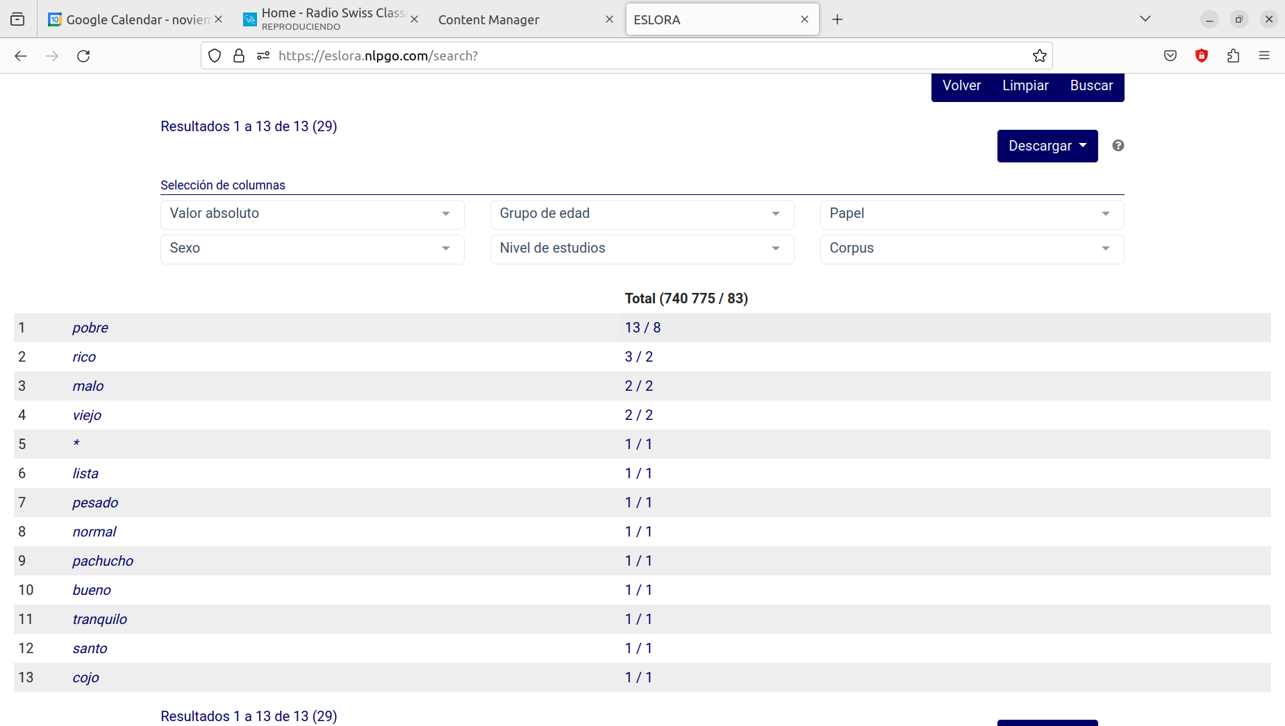This screenshot has width=1285, height=726.
Task: Open the Descargar download dropdown
Action: tap(1047, 146)
